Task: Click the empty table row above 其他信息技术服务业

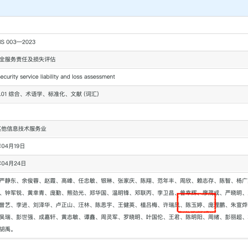Action: pyautogui.click(x=121, y=111)
